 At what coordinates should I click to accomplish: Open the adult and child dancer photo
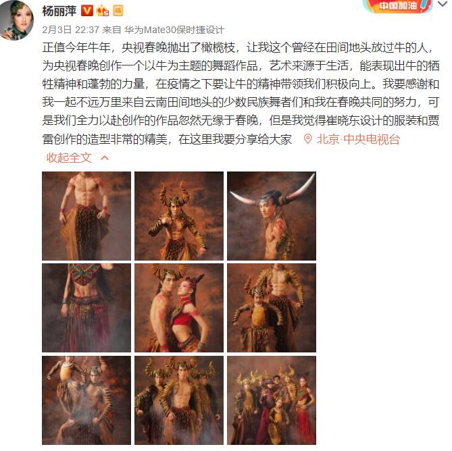coord(272,308)
